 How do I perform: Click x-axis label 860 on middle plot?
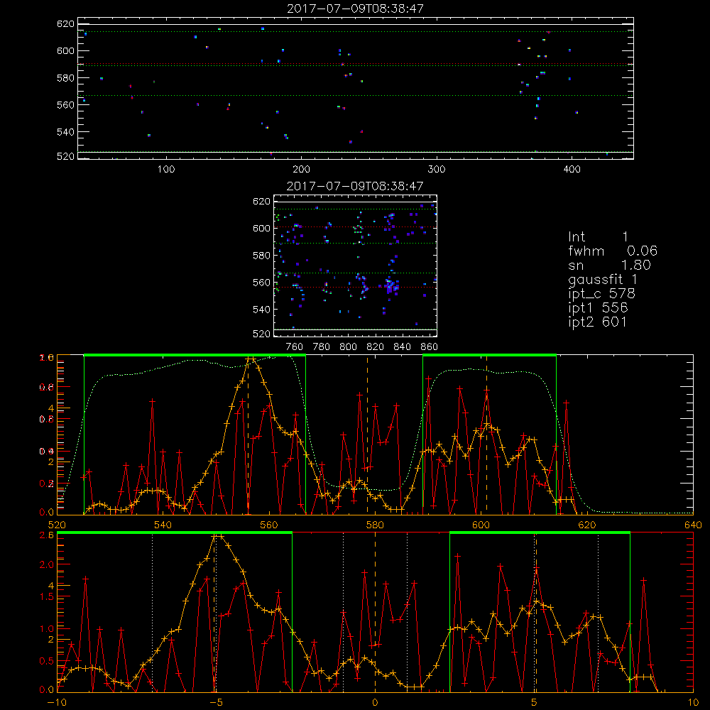(430, 347)
